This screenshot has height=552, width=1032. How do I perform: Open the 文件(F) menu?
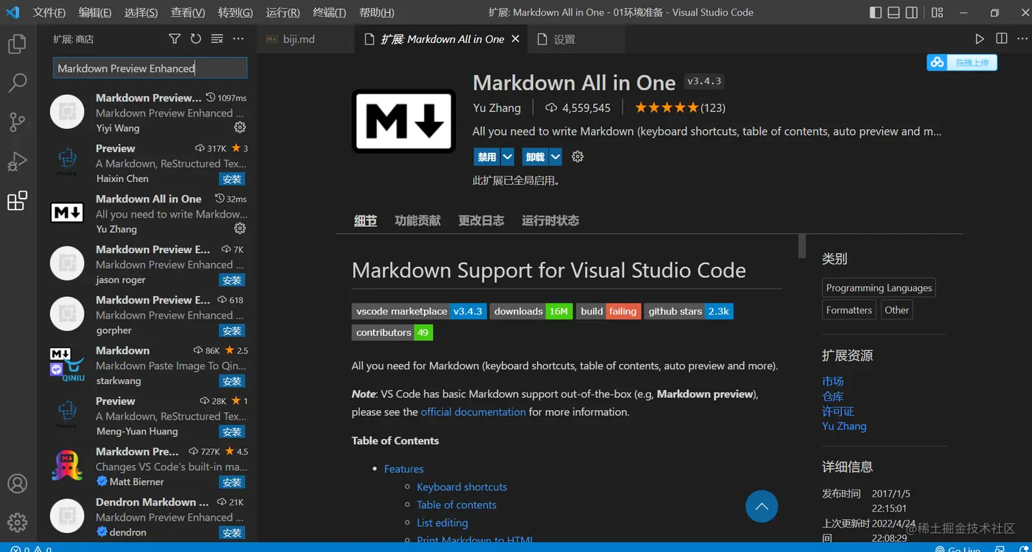tap(49, 12)
